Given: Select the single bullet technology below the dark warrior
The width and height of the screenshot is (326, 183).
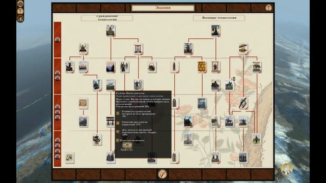Looking at the screenshot, I should 175,67.
